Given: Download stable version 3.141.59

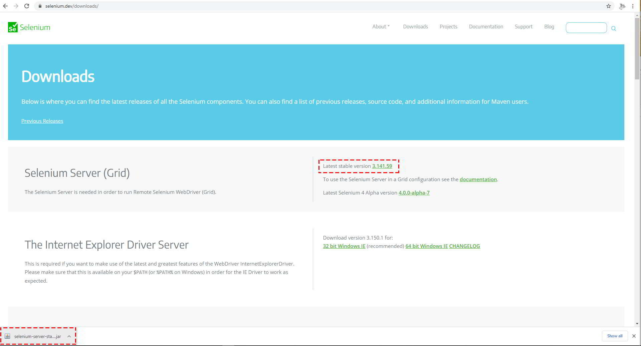Looking at the screenshot, I should coord(382,166).
